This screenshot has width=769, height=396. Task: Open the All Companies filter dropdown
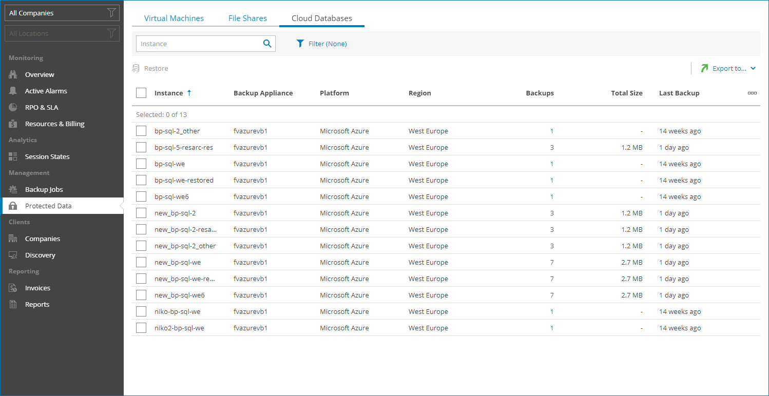click(62, 13)
